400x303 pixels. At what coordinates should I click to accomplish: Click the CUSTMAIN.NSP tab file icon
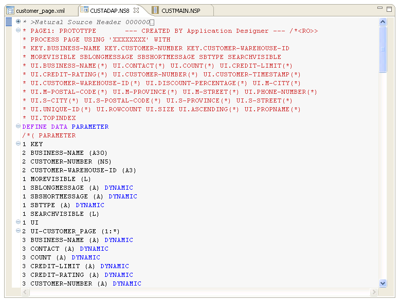pyautogui.click(x=155, y=11)
